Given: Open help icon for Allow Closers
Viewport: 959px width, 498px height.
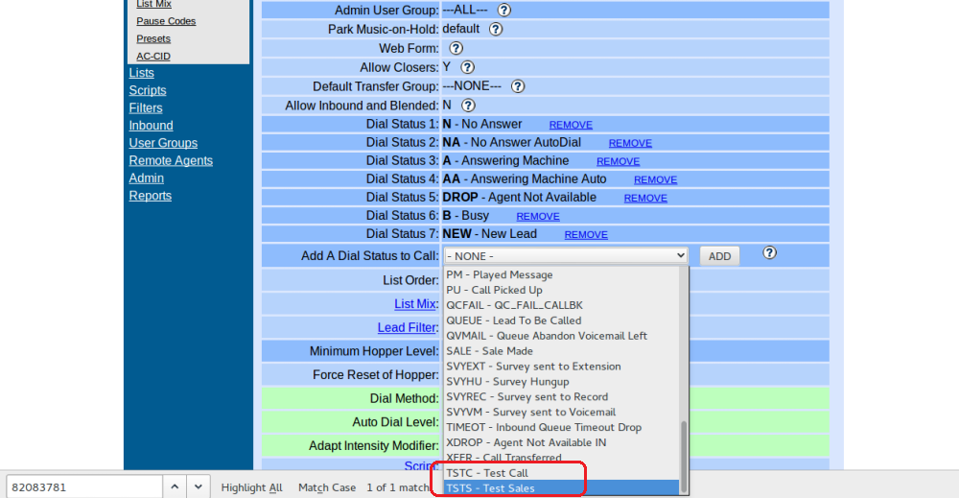Looking at the screenshot, I should [467, 67].
